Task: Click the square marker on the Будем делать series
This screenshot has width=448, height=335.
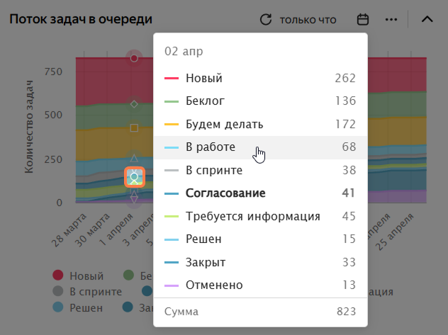Action: pyautogui.click(x=134, y=127)
